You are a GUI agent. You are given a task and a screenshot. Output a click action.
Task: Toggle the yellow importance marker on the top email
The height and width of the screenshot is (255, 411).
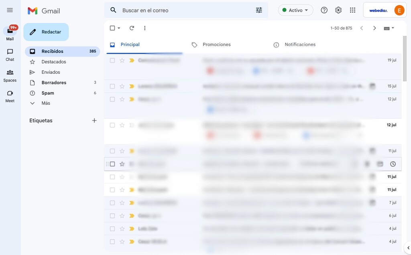[131, 60]
